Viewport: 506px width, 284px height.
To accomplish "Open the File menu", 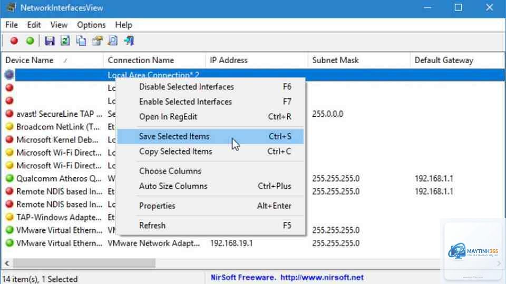I will click(x=12, y=25).
